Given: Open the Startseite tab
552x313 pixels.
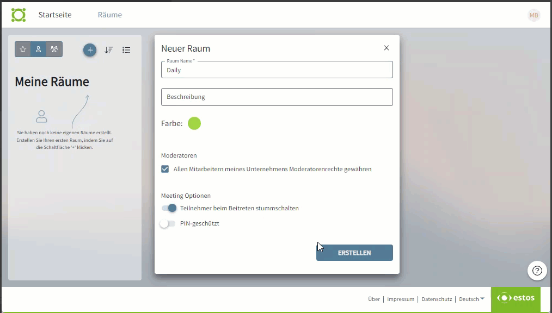Looking at the screenshot, I should [54, 15].
